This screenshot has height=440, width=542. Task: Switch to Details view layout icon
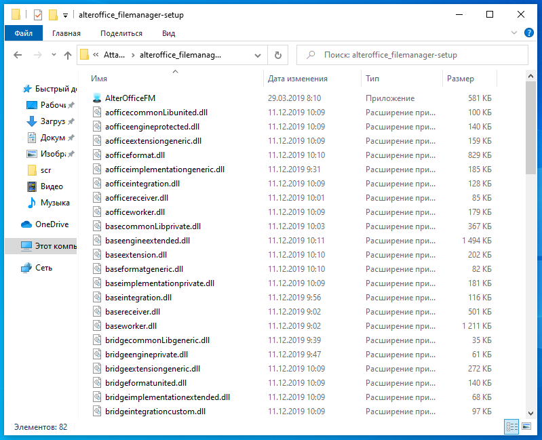[511, 426]
